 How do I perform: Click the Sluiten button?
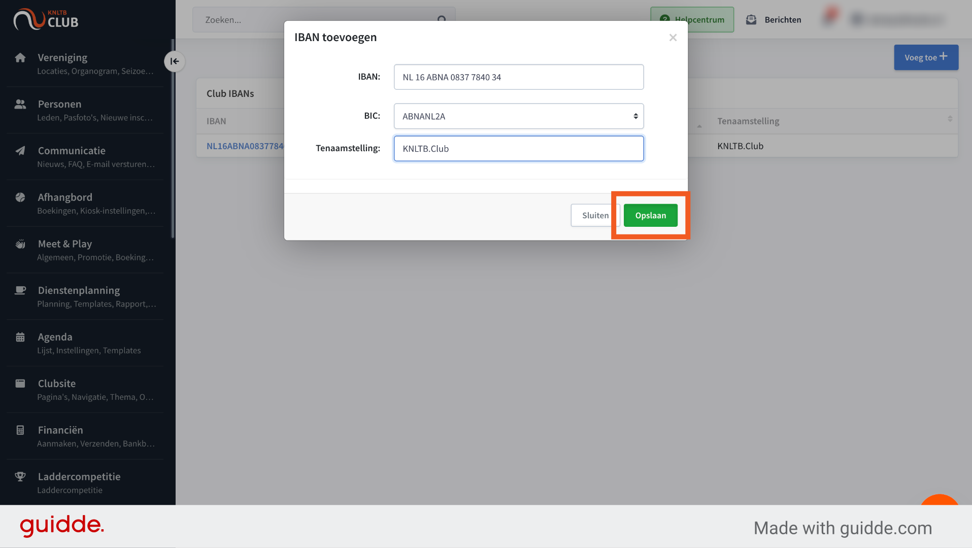pyautogui.click(x=595, y=215)
